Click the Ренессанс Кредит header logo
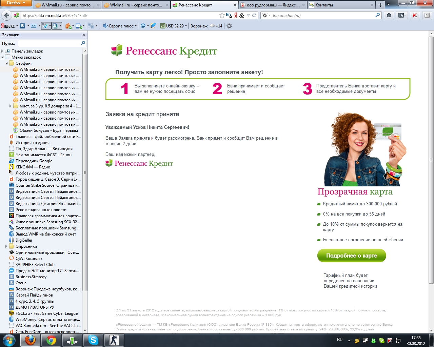 click(x=164, y=51)
